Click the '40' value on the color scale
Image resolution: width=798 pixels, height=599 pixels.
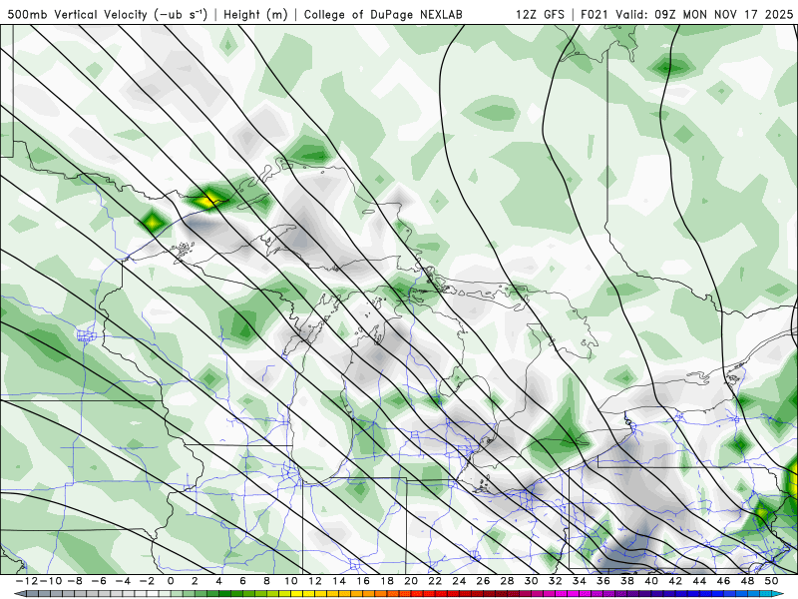pos(651,581)
